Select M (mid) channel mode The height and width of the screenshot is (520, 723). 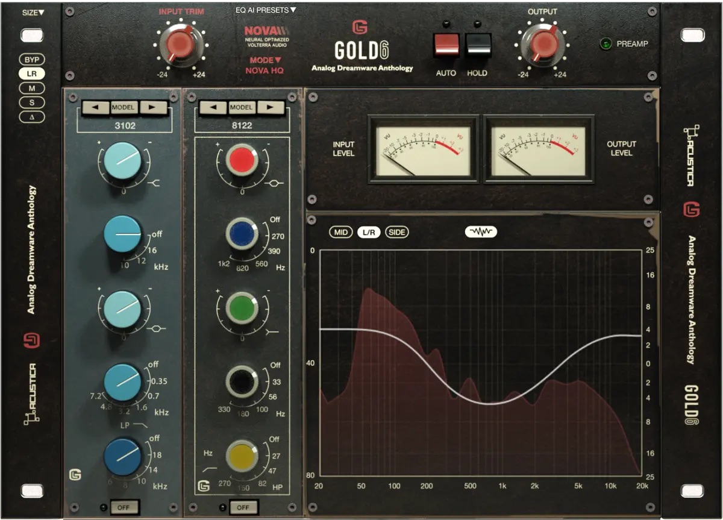31,89
